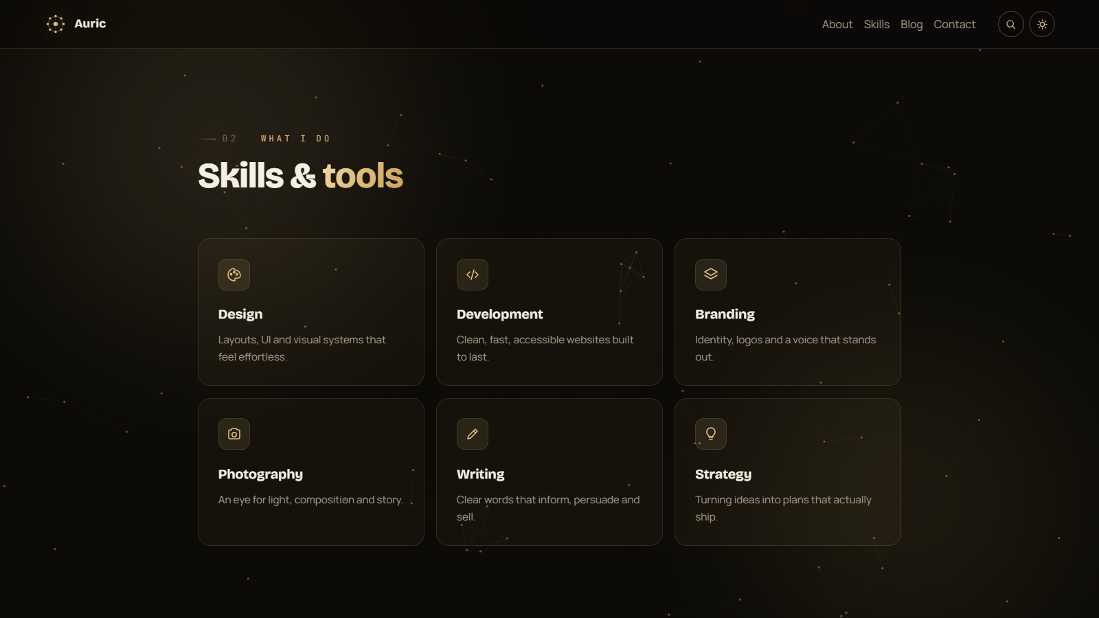This screenshot has width=1099, height=618.
Task: Click the 'Skills & tools' heading
Action: pos(300,176)
